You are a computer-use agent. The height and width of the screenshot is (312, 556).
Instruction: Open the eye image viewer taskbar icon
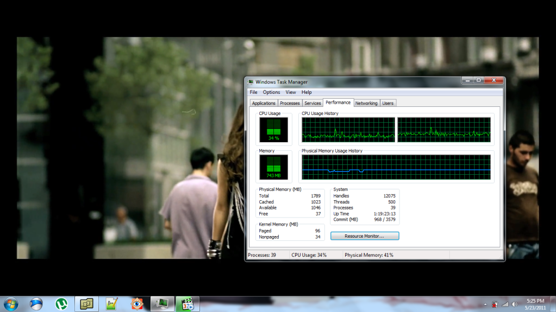[138, 304]
